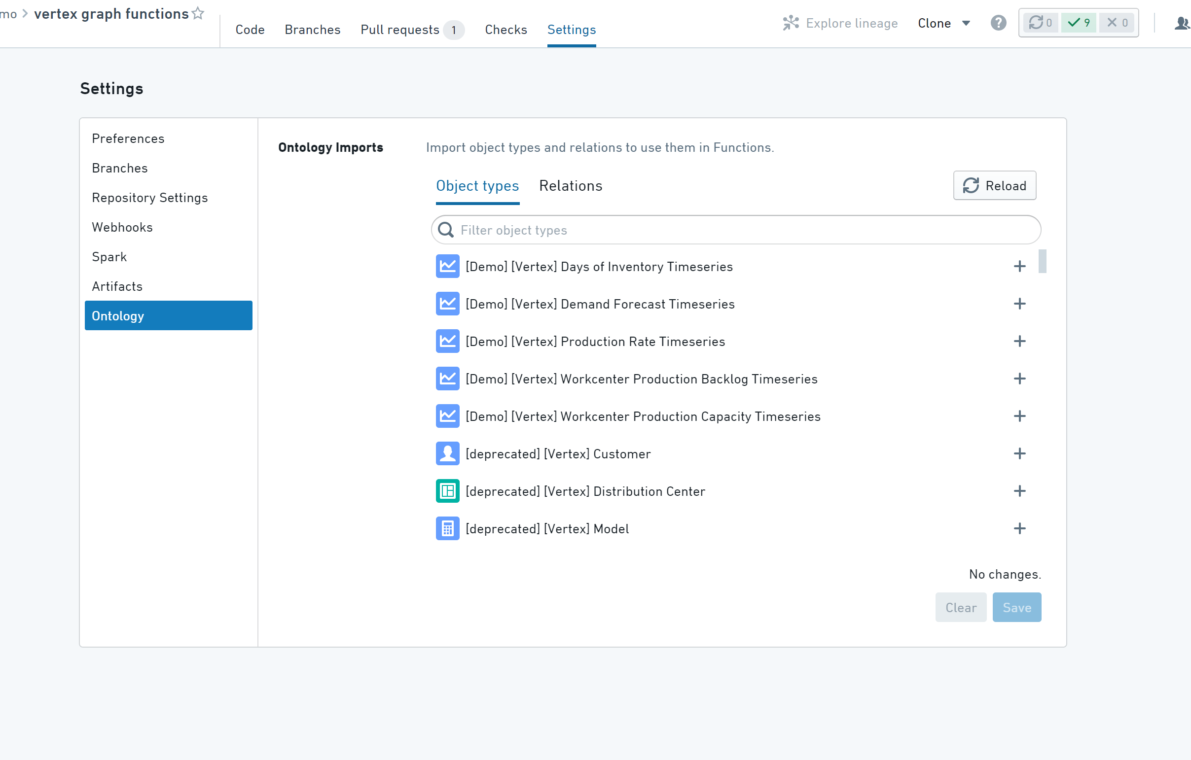This screenshot has height=760, width=1191.
Task: Select Ontology settings section
Action: 169,315
